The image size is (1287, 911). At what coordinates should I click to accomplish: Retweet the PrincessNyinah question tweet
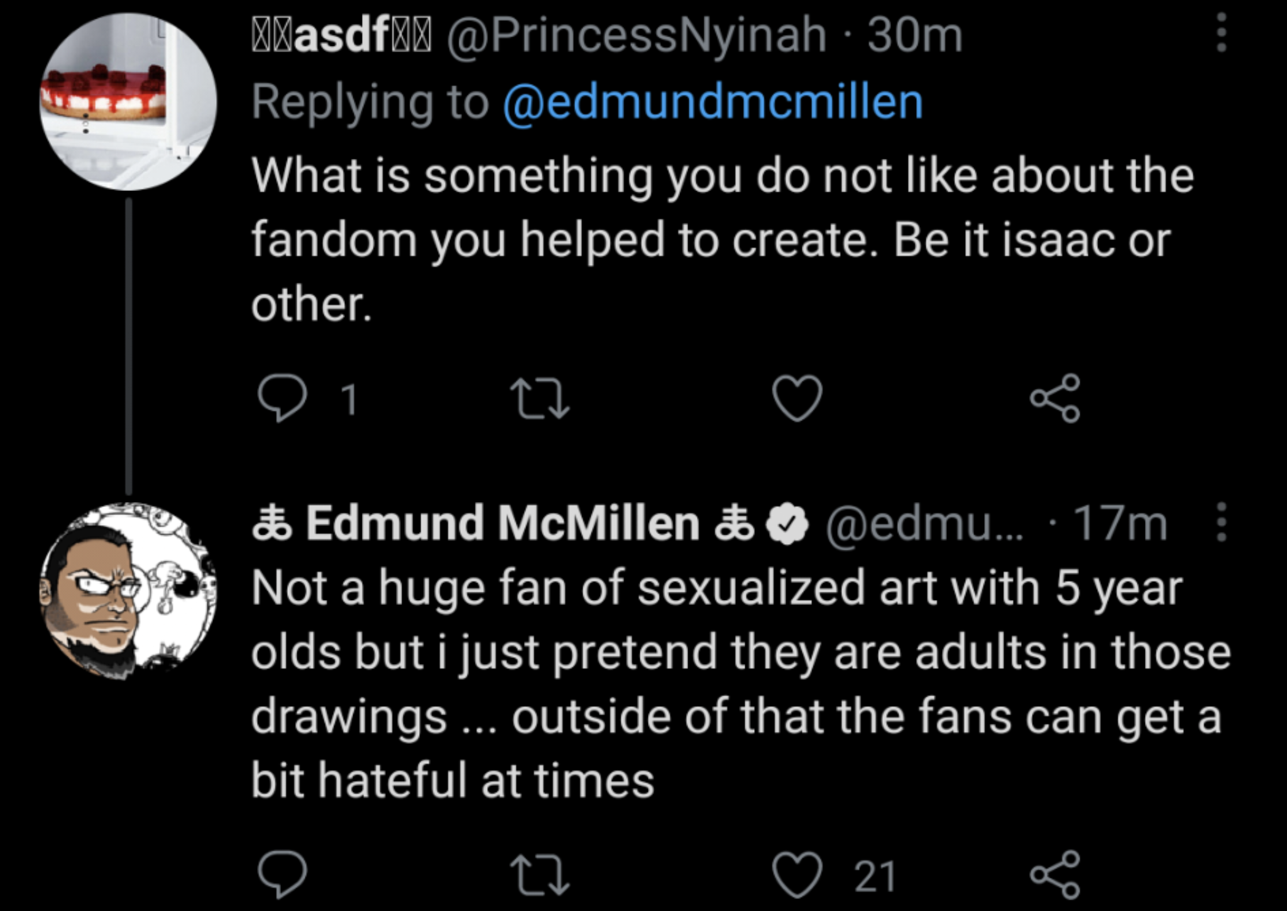pyautogui.click(x=540, y=398)
